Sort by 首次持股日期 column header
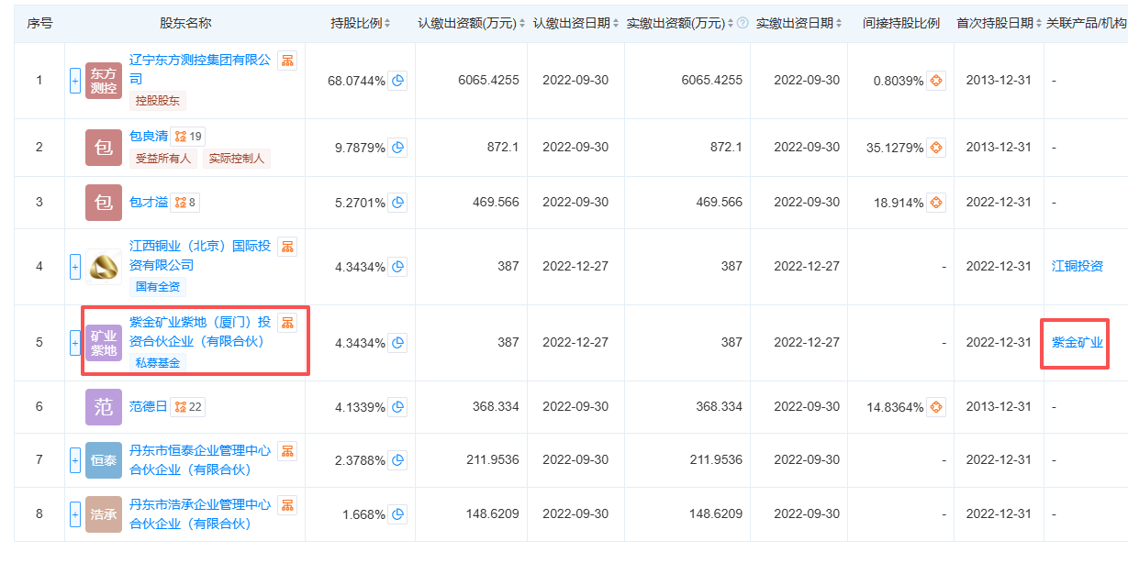This screenshot has width=1128, height=563. pyautogui.click(x=1000, y=23)
